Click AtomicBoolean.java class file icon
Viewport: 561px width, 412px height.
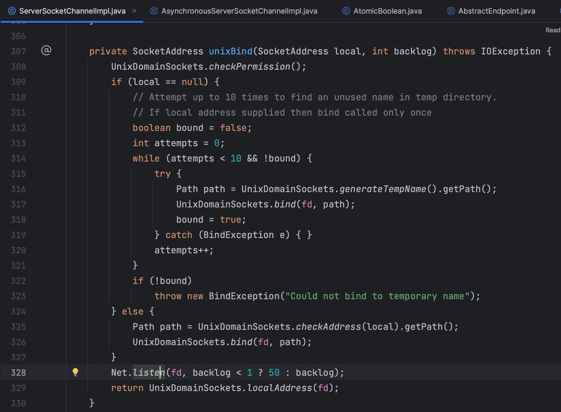click(x=346, y=11)
